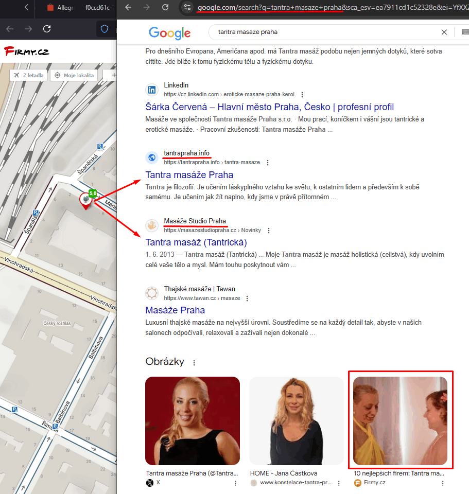This screenshot has height=494, width=469.
Task: Click the 'Moje lokalita' location button on the map
Action: (x=73, y=75)
